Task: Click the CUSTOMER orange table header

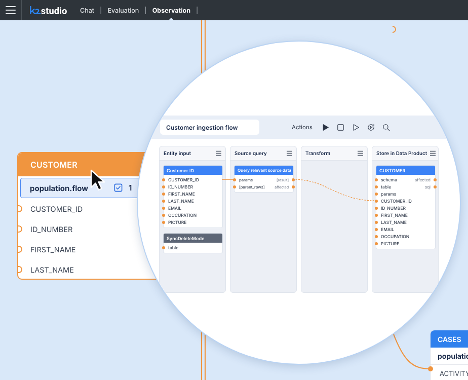Action: click(x=81, y=165)
